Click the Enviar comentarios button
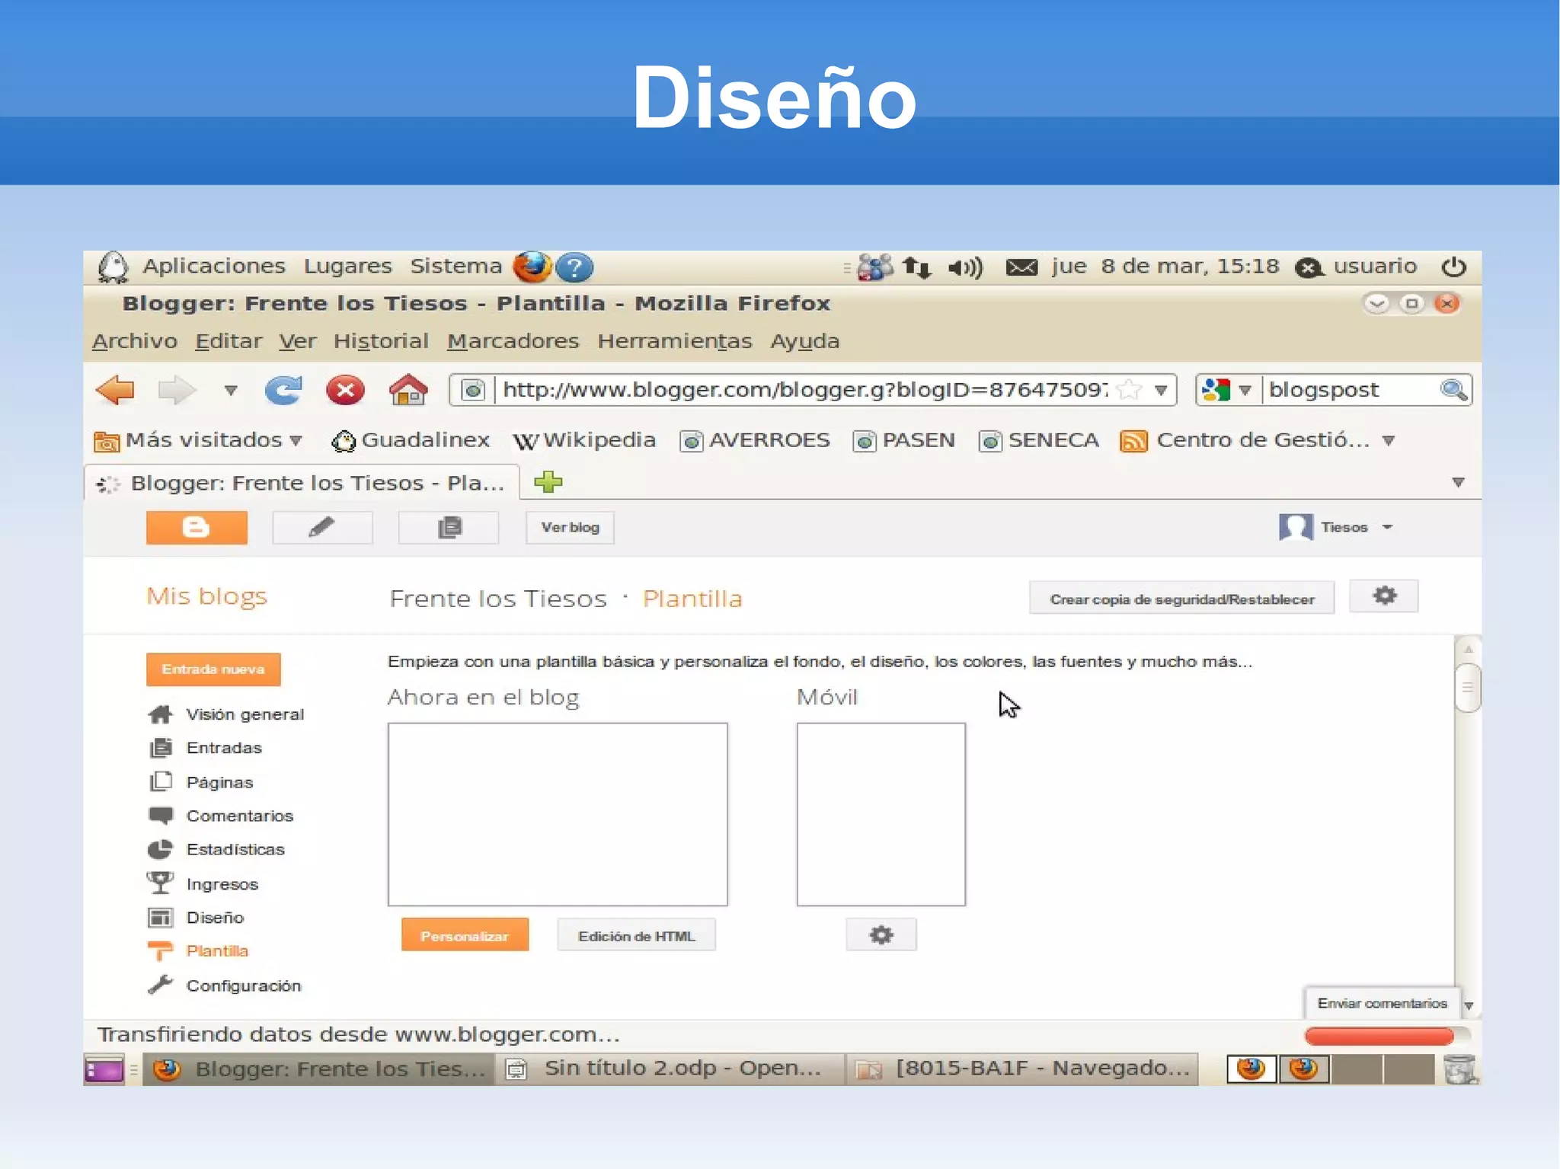This screenshot has height=1169, width=1560. [1383, 1003]
